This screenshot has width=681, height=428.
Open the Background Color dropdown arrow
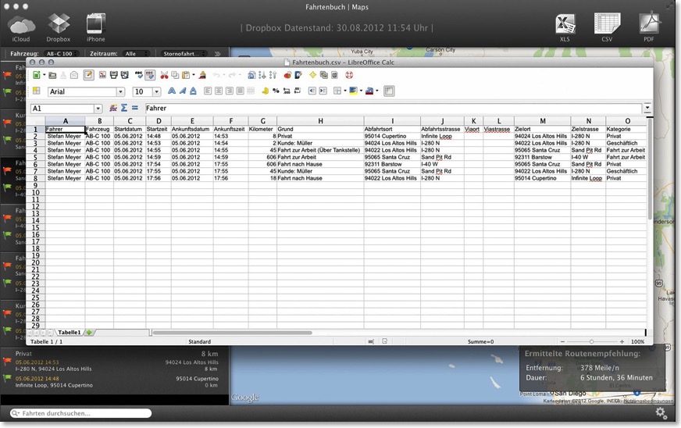pos(361,91)
